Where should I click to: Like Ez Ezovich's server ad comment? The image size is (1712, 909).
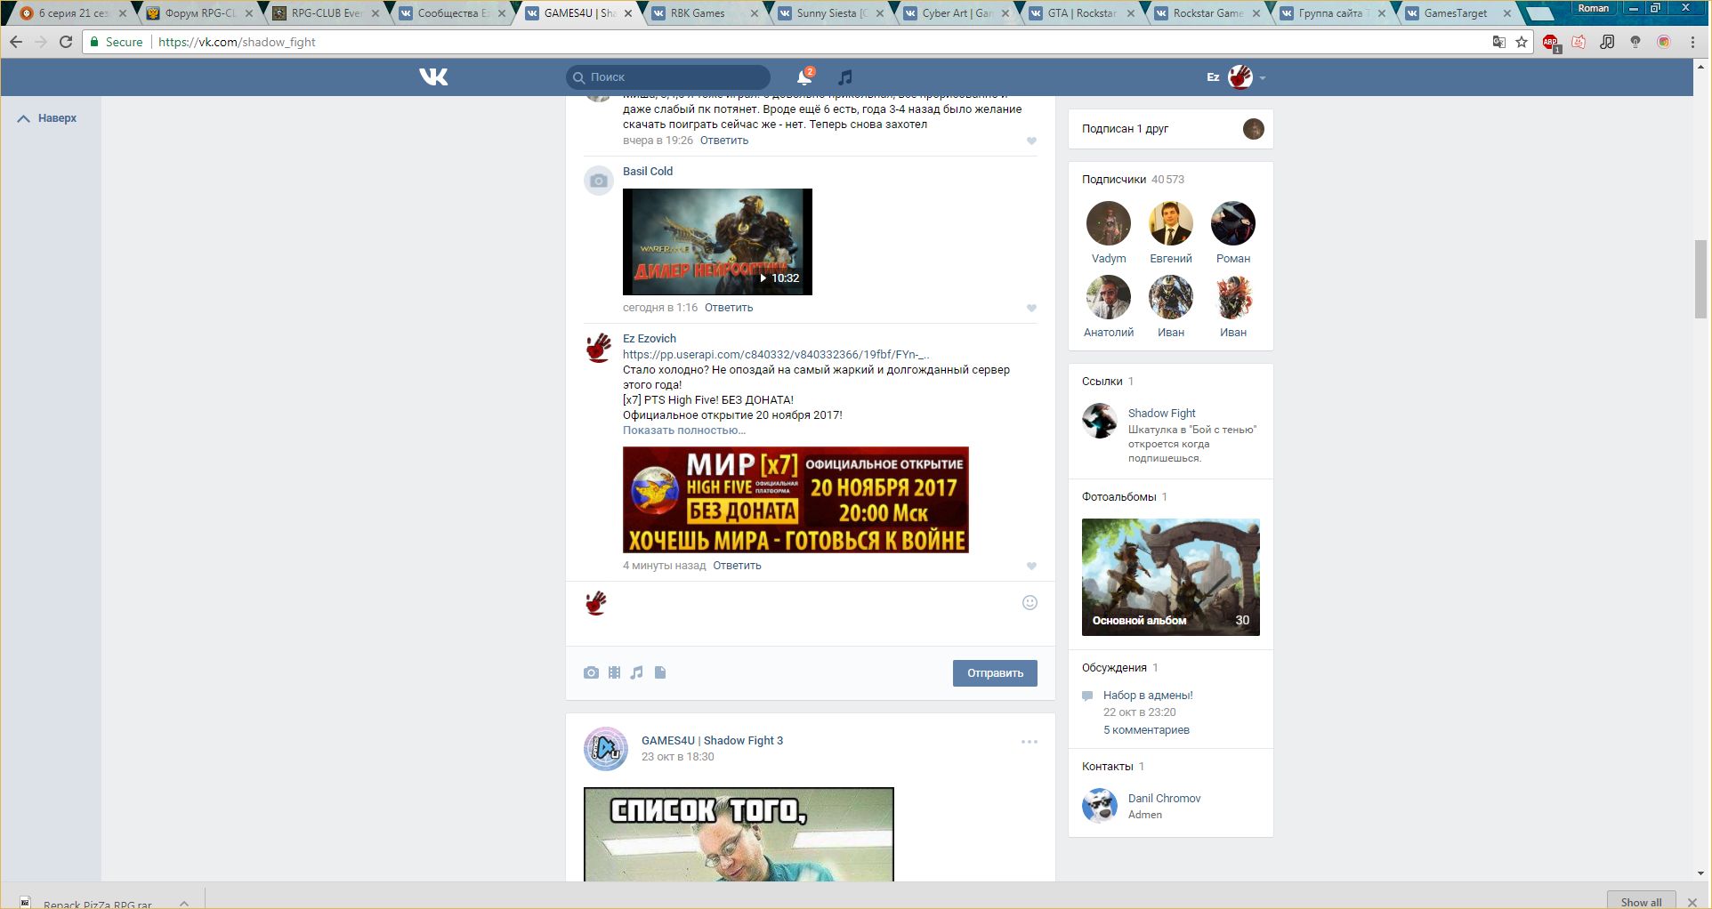(x=1031, y=567)
